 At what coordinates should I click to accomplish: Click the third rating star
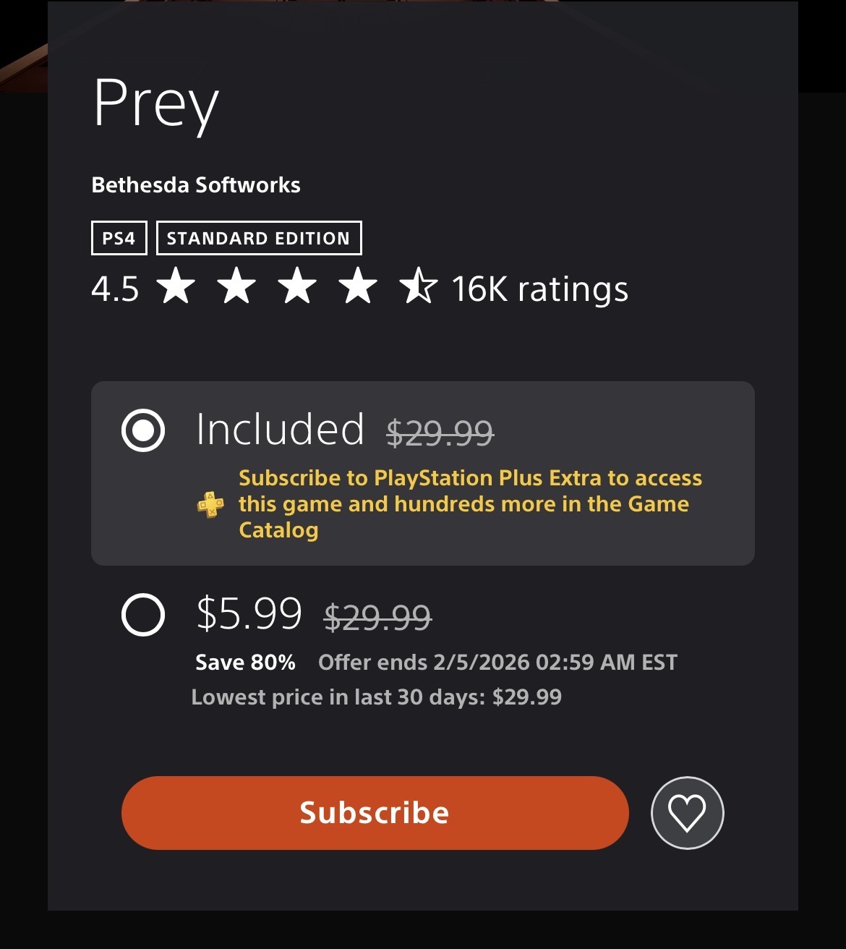[297, 287]
